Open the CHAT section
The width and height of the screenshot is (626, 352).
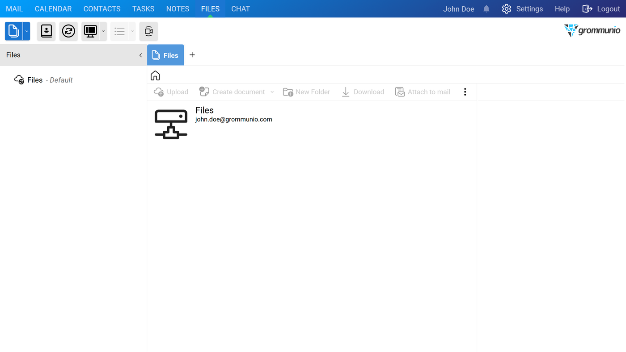point(241,9)
